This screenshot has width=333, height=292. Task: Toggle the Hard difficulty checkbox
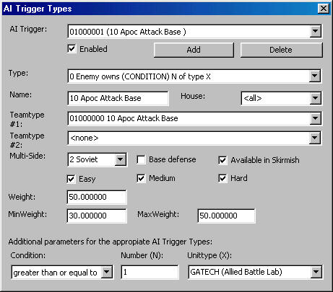click(x=222, y=179)
